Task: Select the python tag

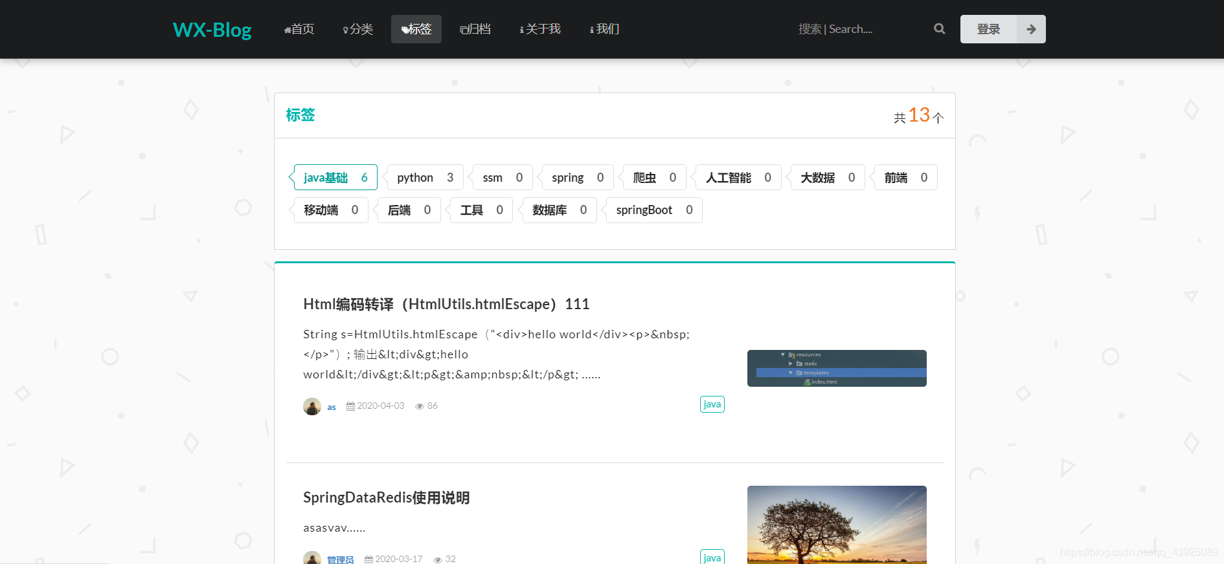Action: [425, 177]
